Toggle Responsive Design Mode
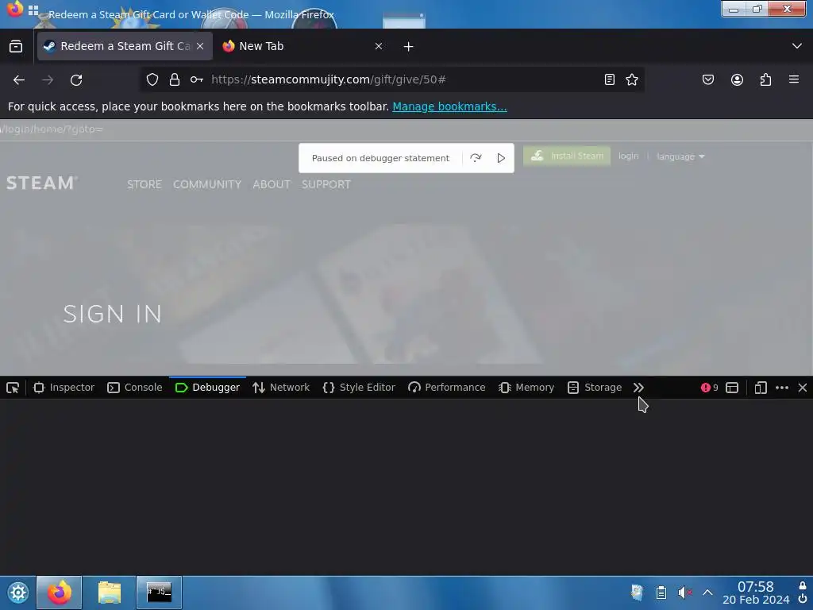813x610 pixels. (x=761, y=388)
